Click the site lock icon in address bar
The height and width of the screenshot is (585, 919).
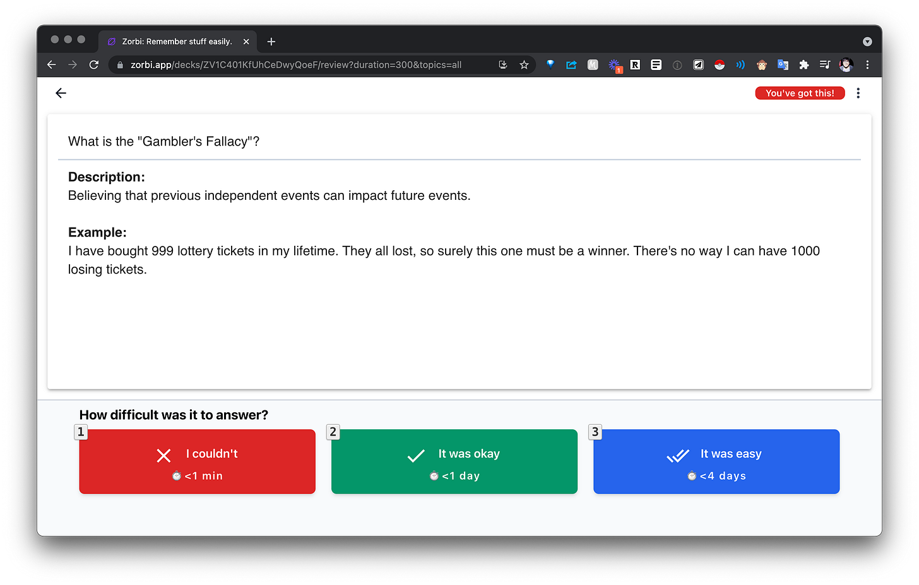coord(120,65)
